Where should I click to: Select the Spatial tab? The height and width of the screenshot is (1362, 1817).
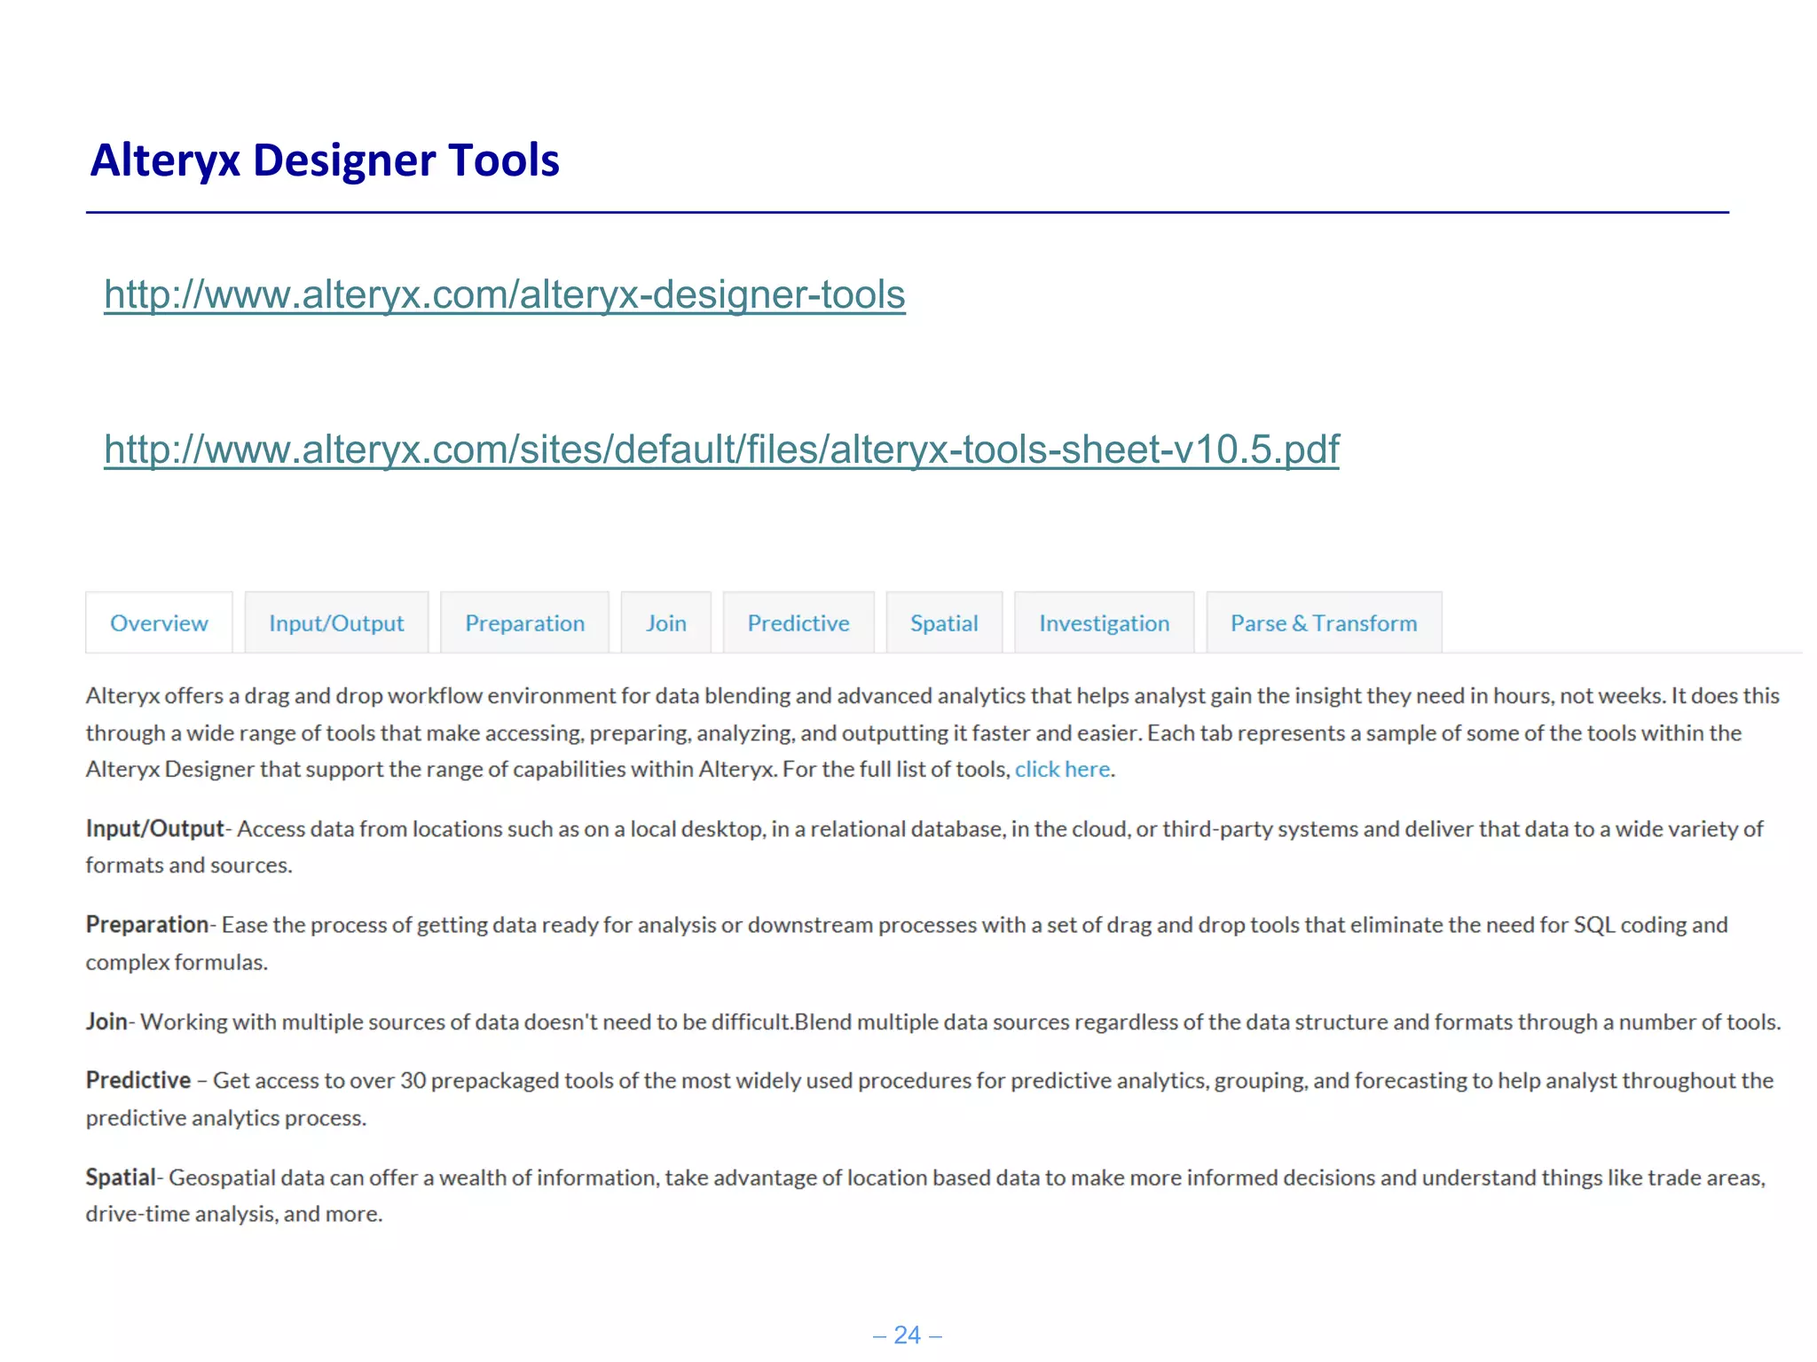(944, 623)
